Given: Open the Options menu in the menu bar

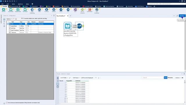Looking at the screenshot, I should click(20, 4).
